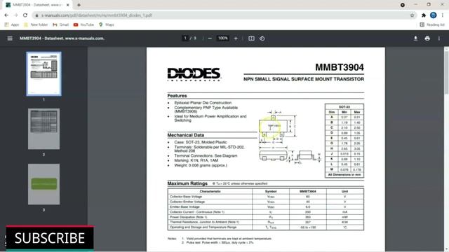
Task: Click the 'All Dimensions in mm' cell
Action: [x=344, y=174]
